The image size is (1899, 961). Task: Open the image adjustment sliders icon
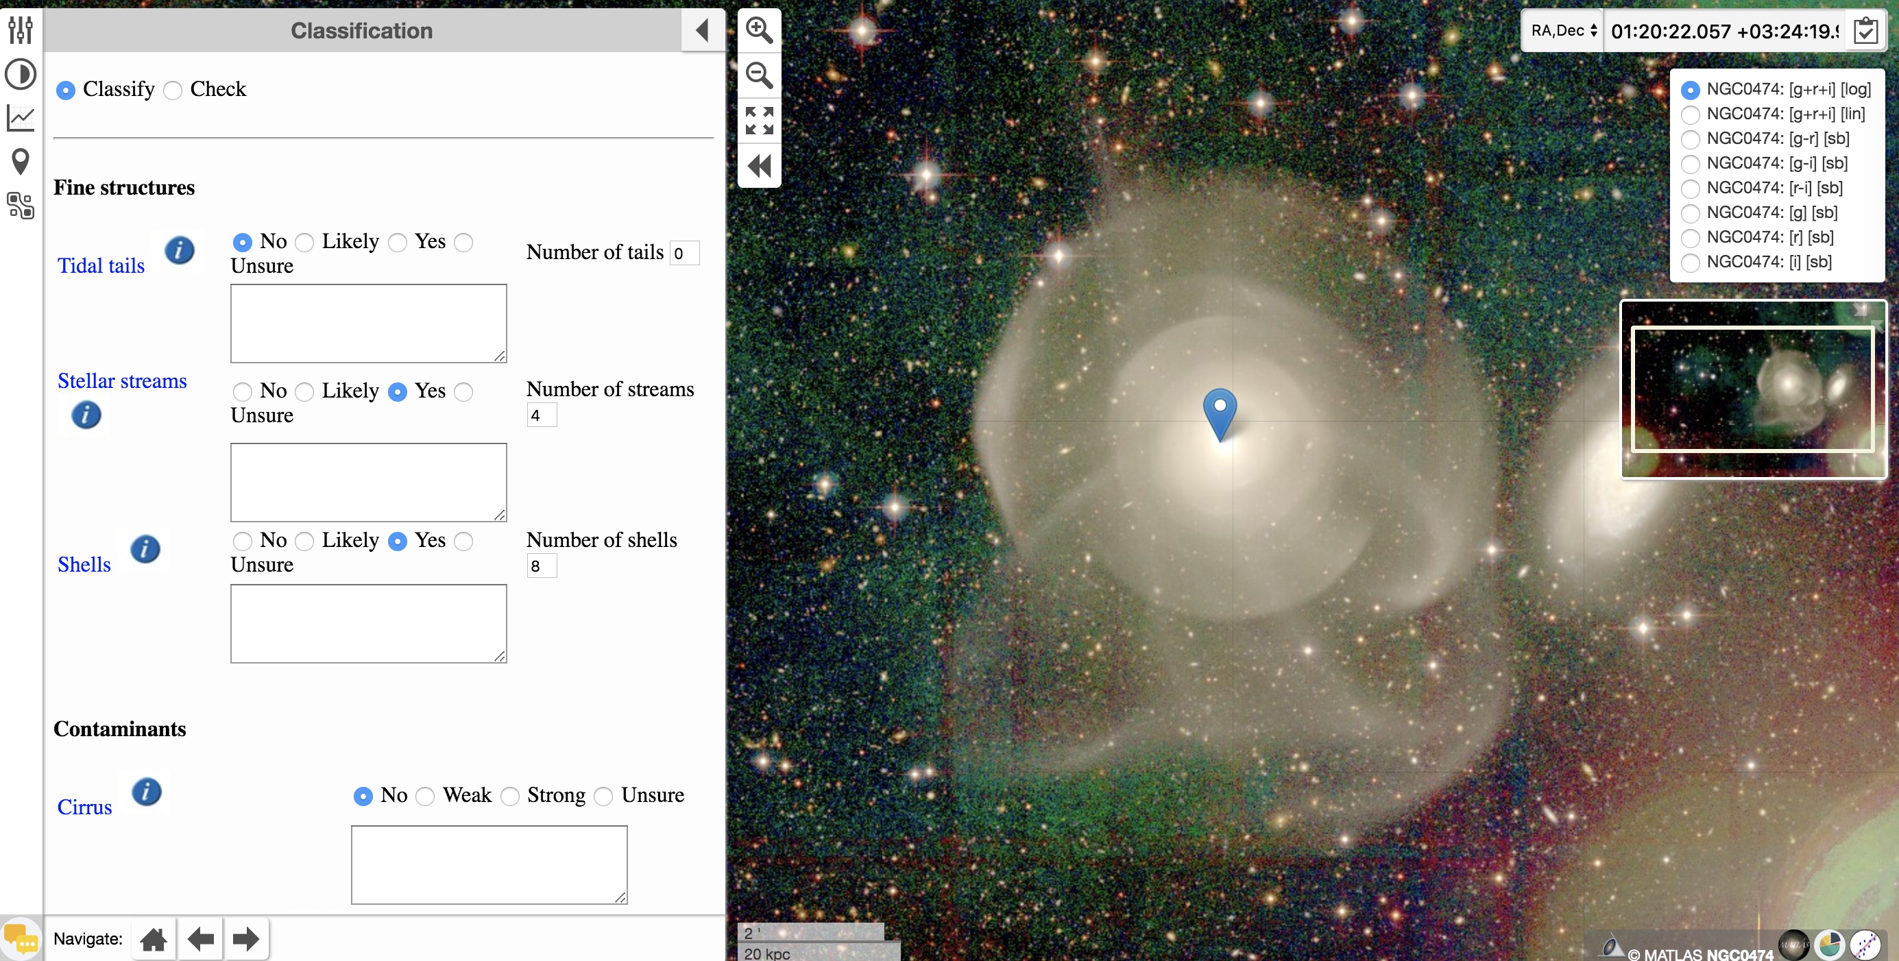click(20, 29)
